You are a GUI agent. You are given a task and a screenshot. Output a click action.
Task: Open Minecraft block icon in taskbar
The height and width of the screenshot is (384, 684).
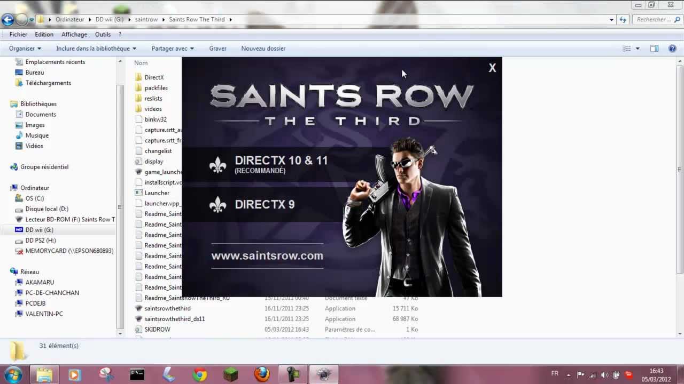(231, 375)
